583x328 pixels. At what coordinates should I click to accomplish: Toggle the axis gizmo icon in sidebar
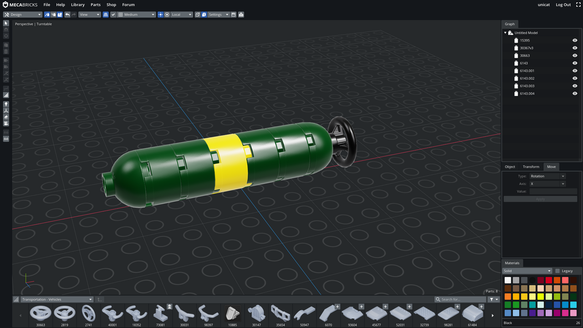[x=6, y=110]
